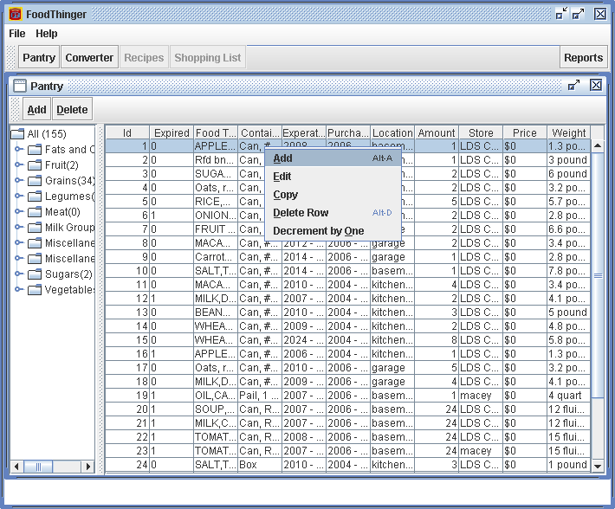Click the folder icon next to Sugars
Viewport: 615px width, 509px height.
pos(35,274)
